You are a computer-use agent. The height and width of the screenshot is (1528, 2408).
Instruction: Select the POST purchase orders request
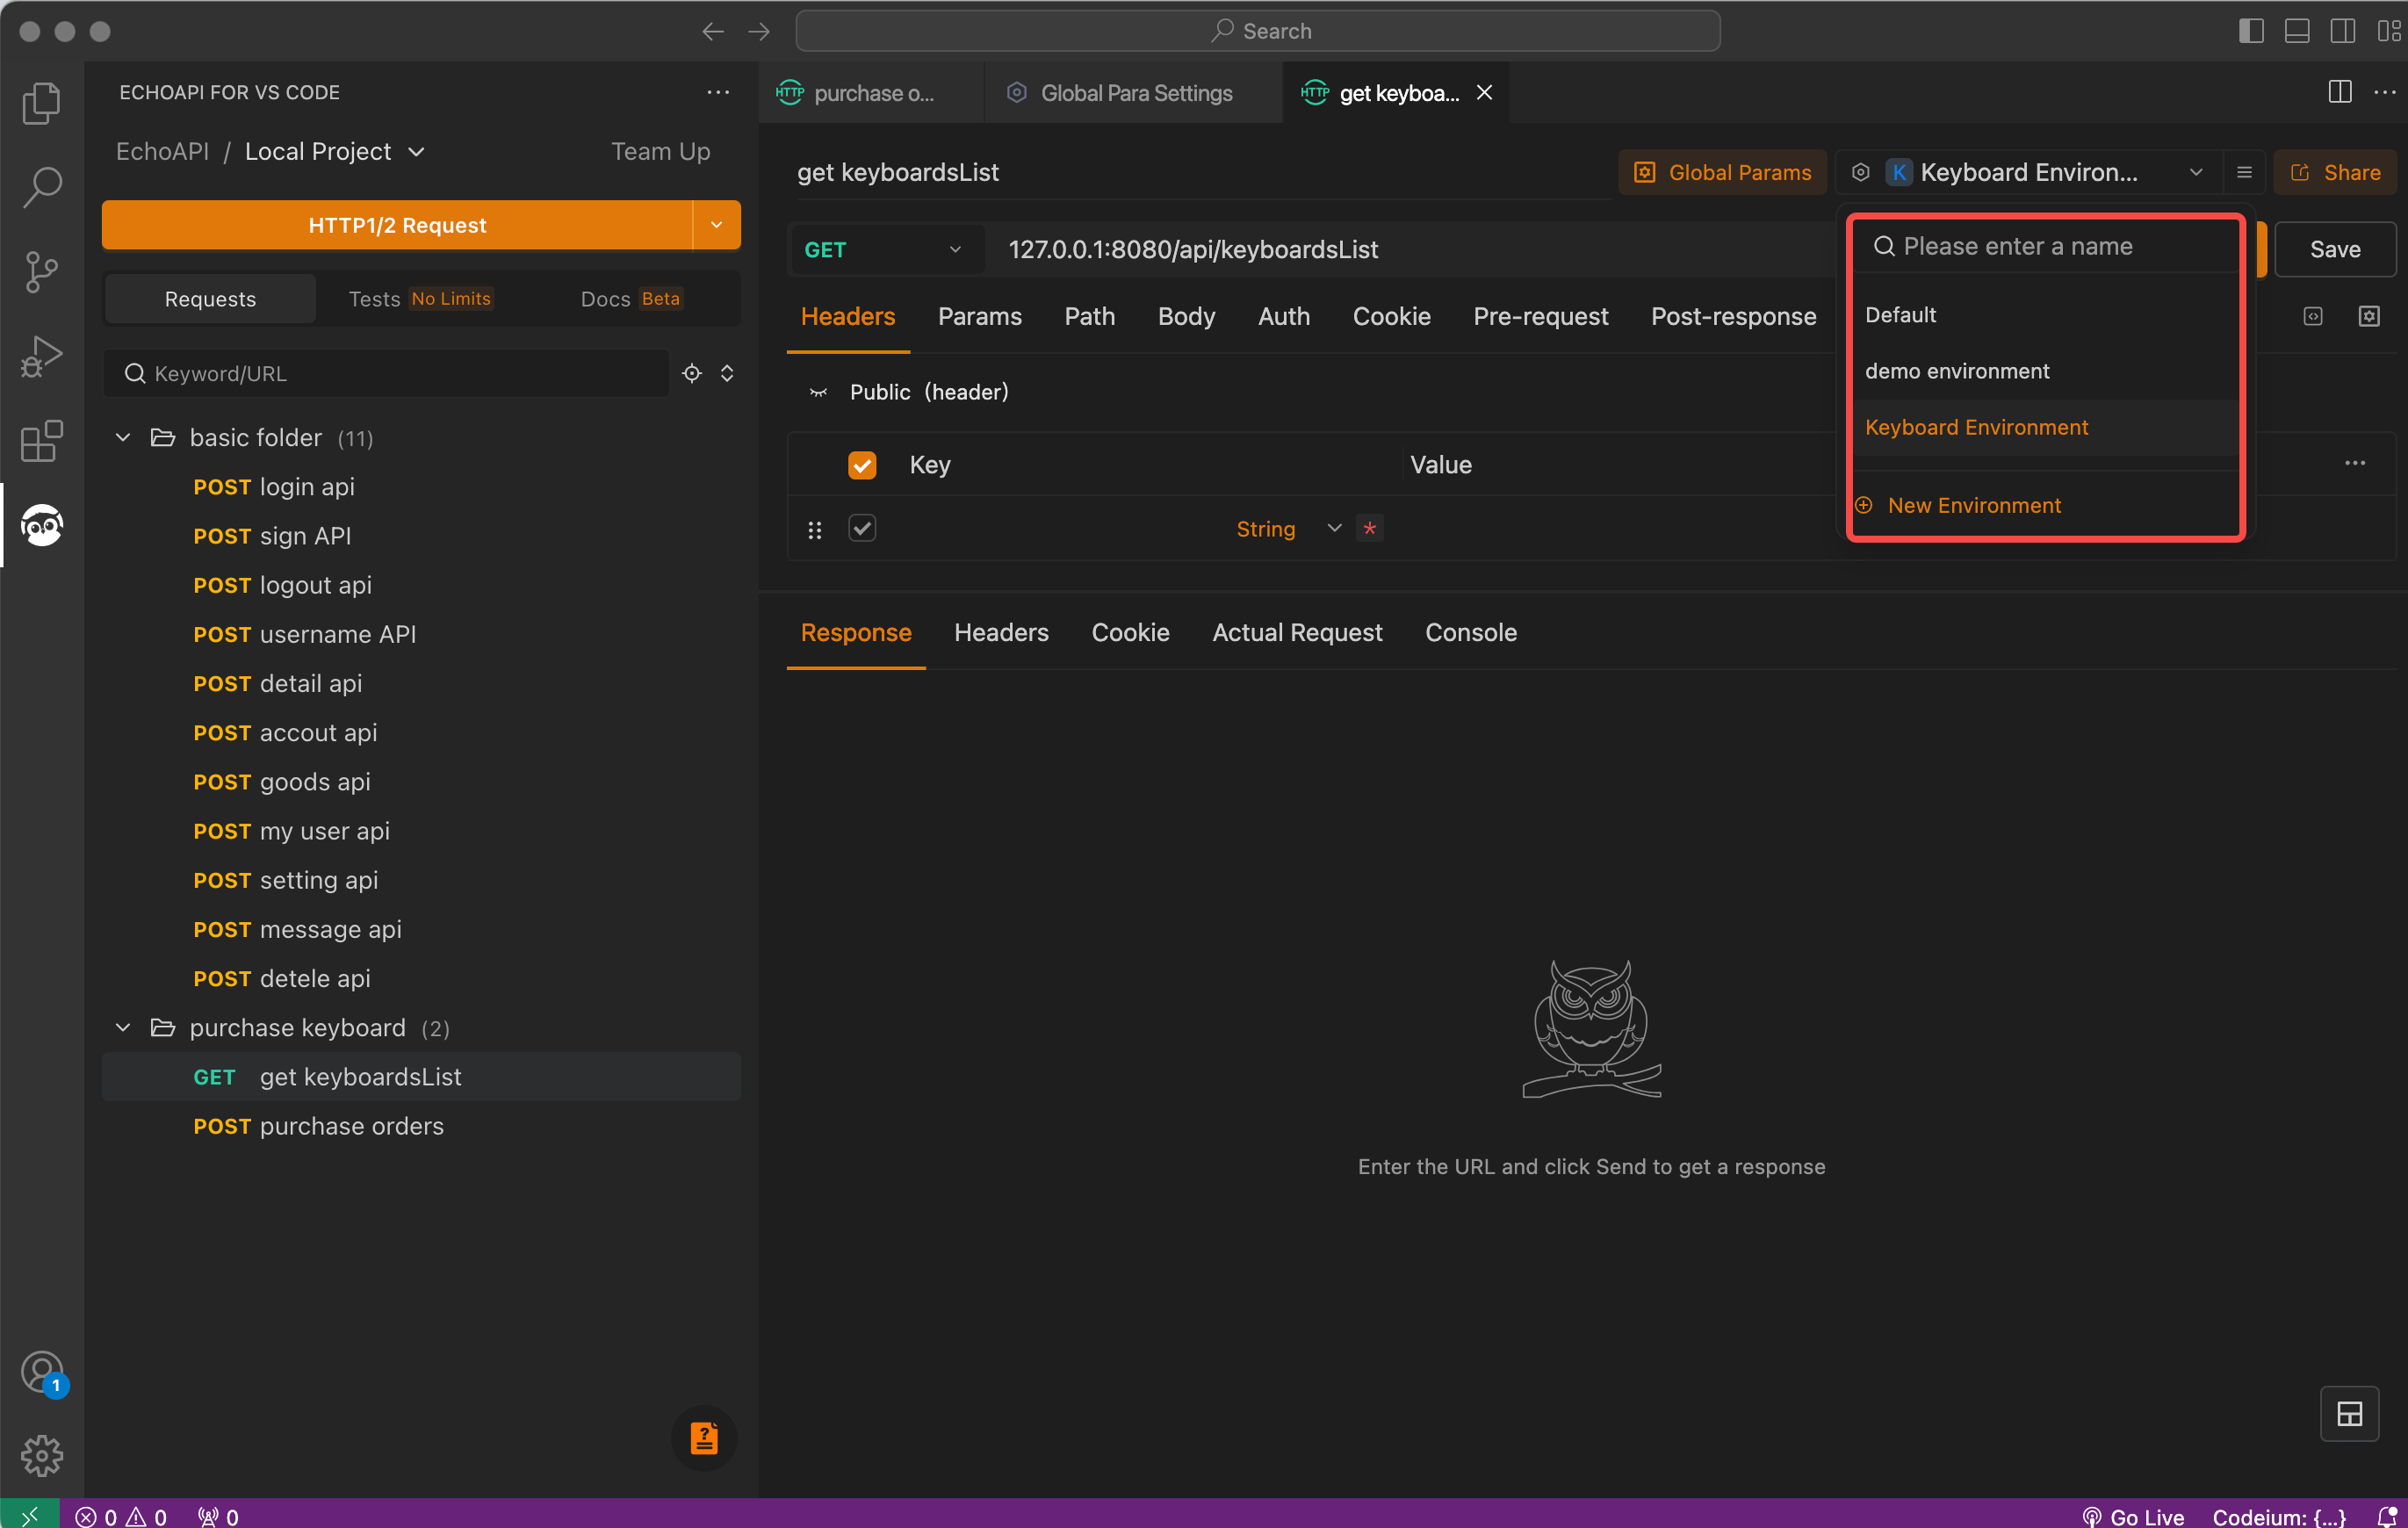pyautogui.click(x=421, y=1126)
